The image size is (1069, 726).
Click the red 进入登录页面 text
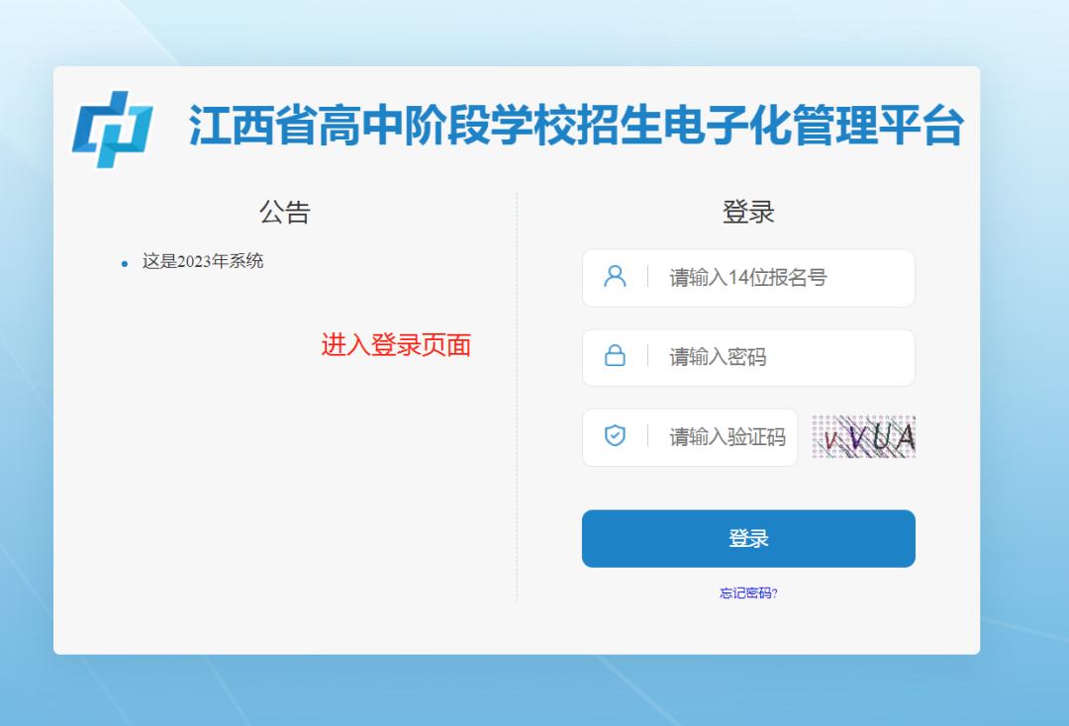click(x=396, y=345)
